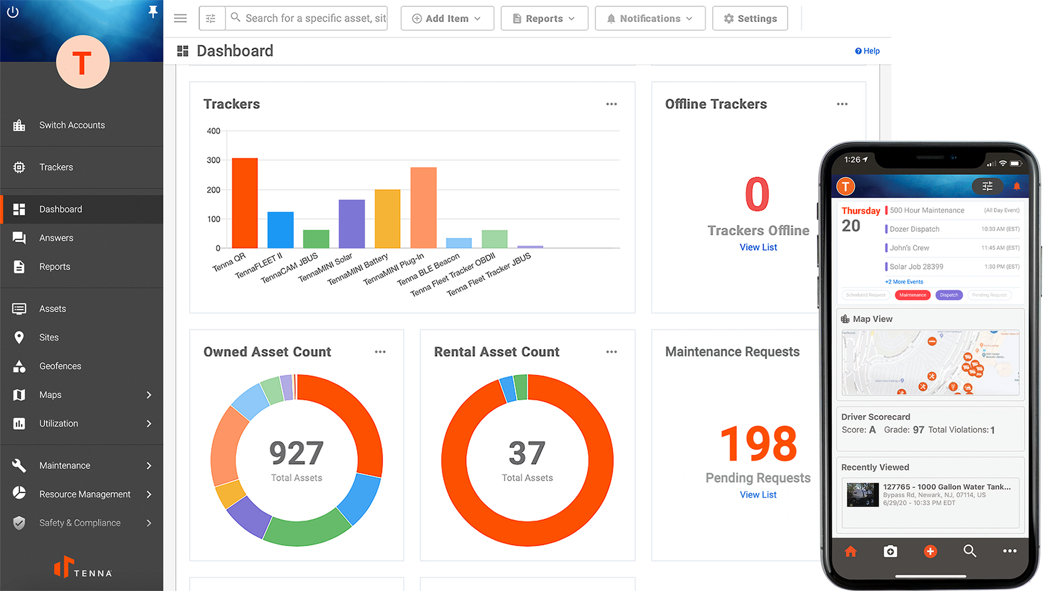Image resolution: width=1043 pixels, height=591 pixels.
Task: Expand the Utilization submenu chevron
Action: (x=149, y=424)
